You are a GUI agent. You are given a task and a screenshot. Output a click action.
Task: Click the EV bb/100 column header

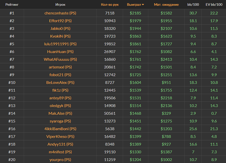[x=213, y=5]
